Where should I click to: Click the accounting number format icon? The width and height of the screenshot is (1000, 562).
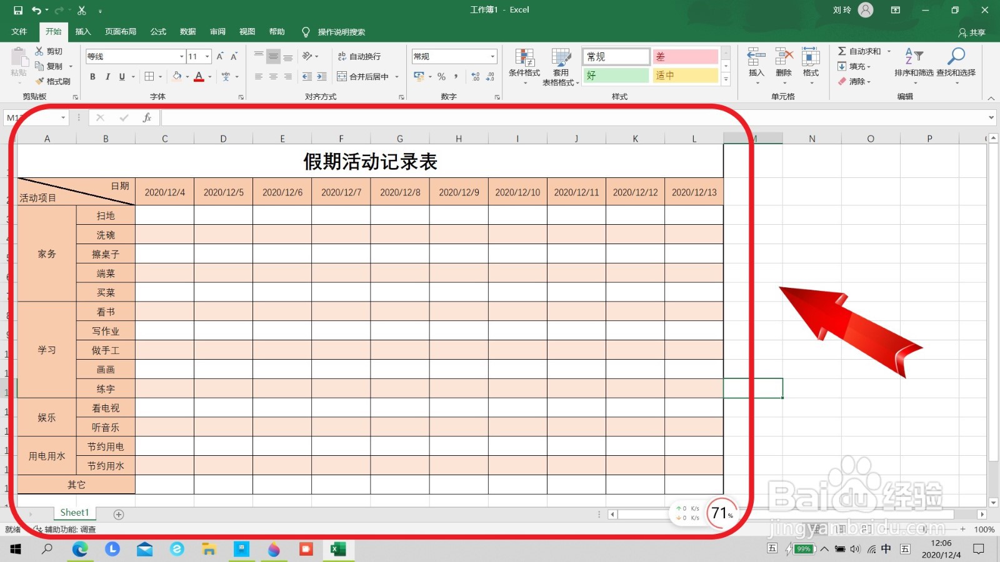pos(419,76)
